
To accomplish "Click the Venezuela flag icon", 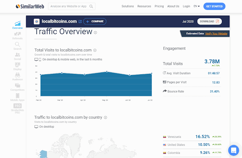I will tap(164, 137).
